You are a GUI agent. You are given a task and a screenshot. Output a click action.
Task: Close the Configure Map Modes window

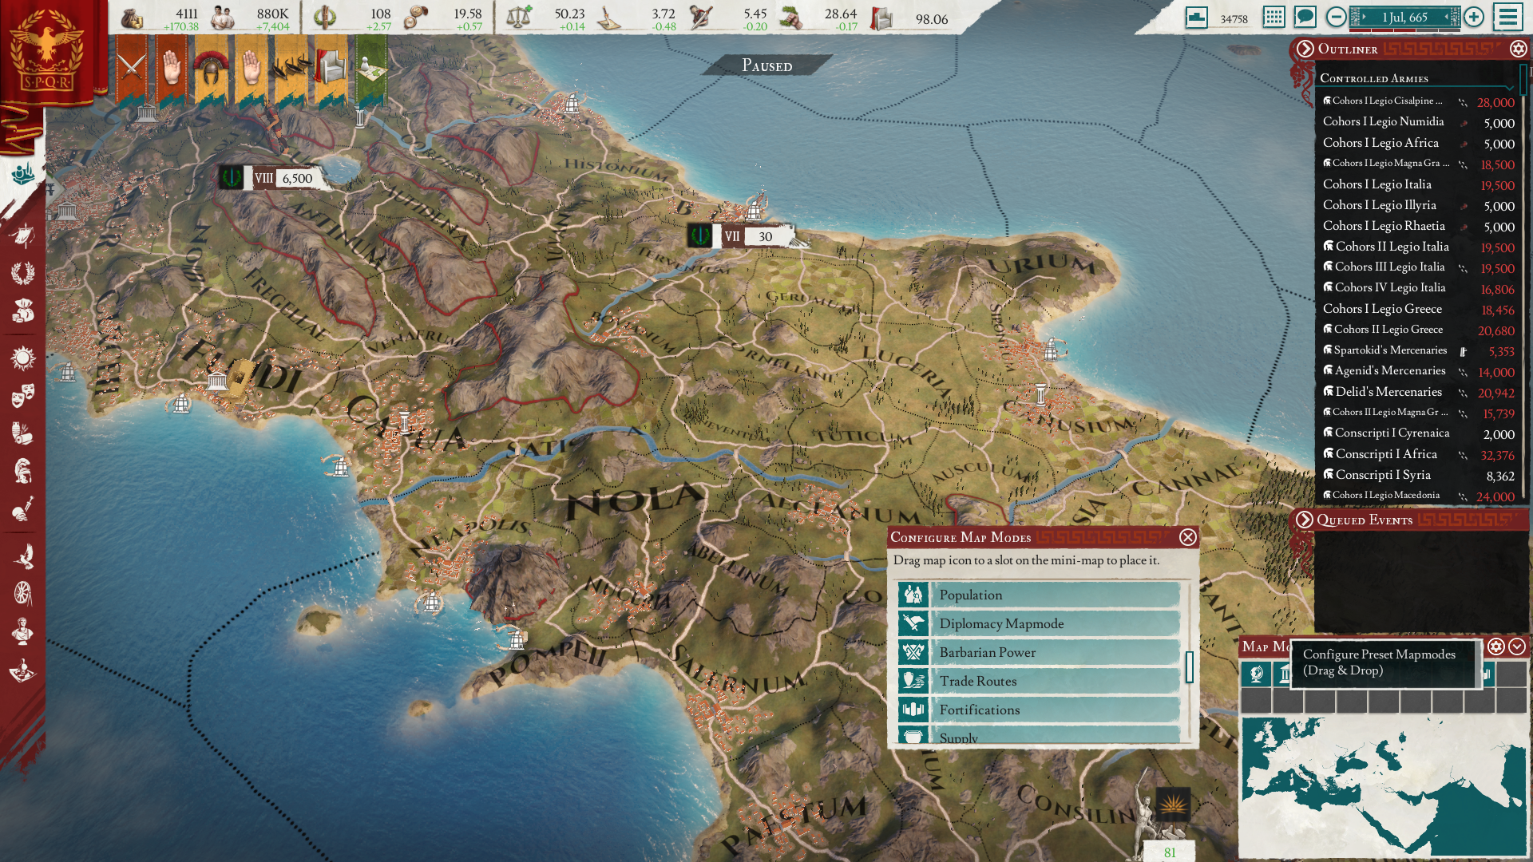1188,537
